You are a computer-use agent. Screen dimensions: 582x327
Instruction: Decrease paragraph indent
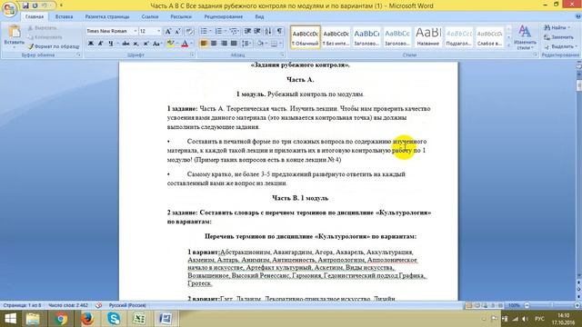click(247, 31)
